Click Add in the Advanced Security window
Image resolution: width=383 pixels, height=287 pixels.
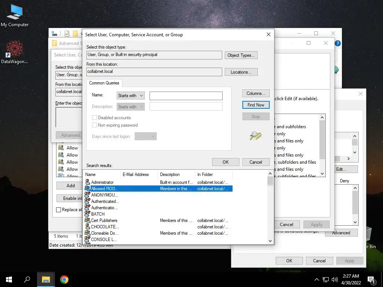pos(71,185)
